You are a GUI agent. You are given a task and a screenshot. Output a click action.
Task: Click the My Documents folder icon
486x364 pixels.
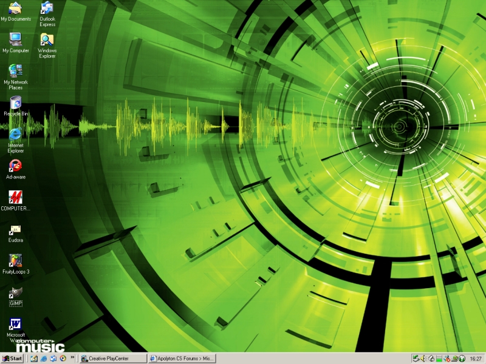[x=16, y=8]
